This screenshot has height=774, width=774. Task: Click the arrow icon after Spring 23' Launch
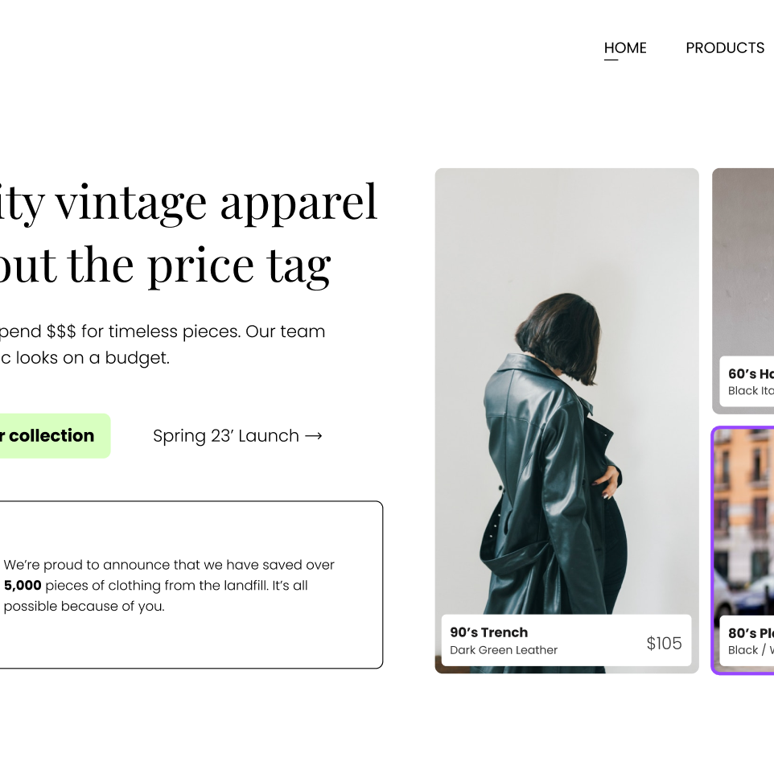(314, 436)
